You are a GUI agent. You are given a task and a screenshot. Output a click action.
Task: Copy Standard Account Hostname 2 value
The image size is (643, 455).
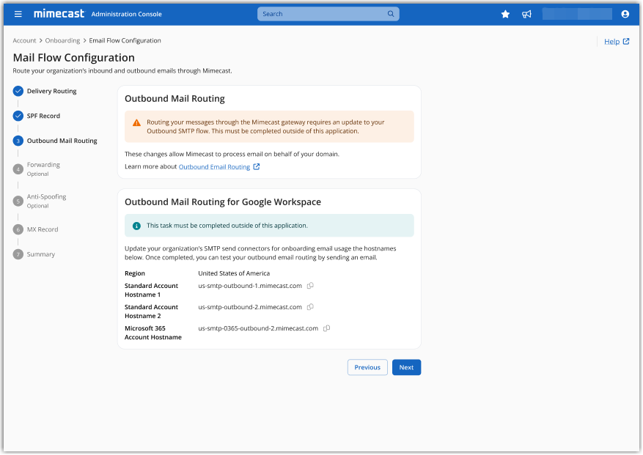[309, 307]
